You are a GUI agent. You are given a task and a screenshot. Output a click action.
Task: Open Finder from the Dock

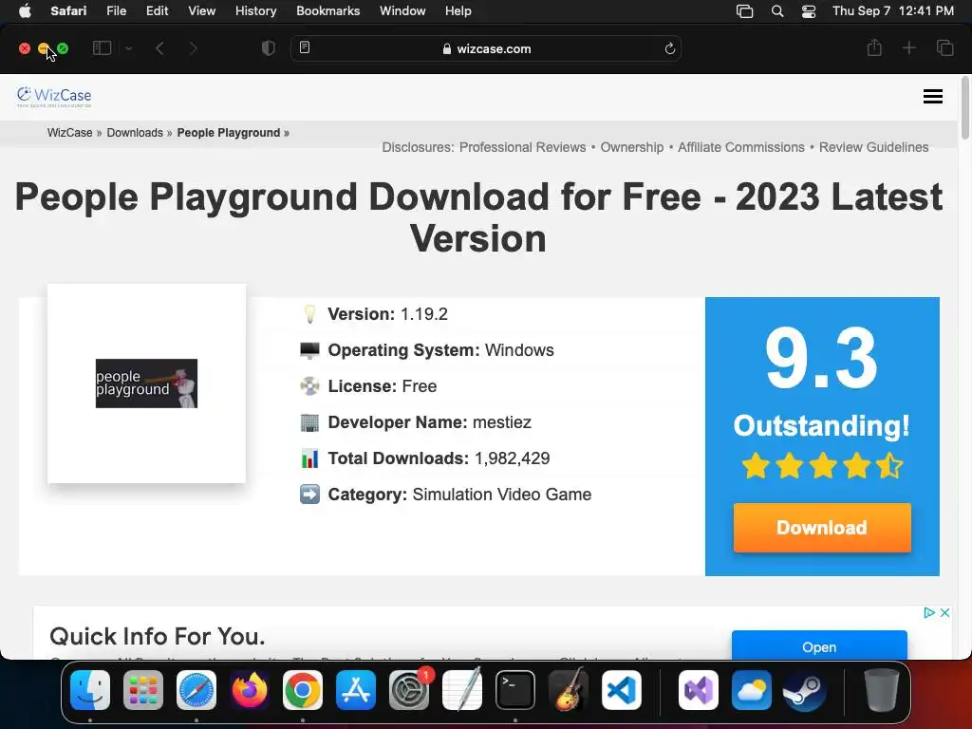[90, 690]
